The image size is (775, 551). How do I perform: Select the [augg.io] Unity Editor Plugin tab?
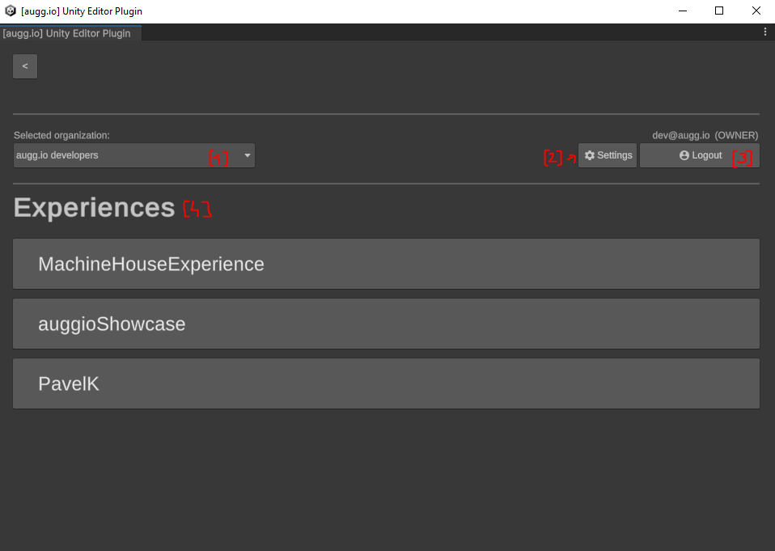(67, 33)
